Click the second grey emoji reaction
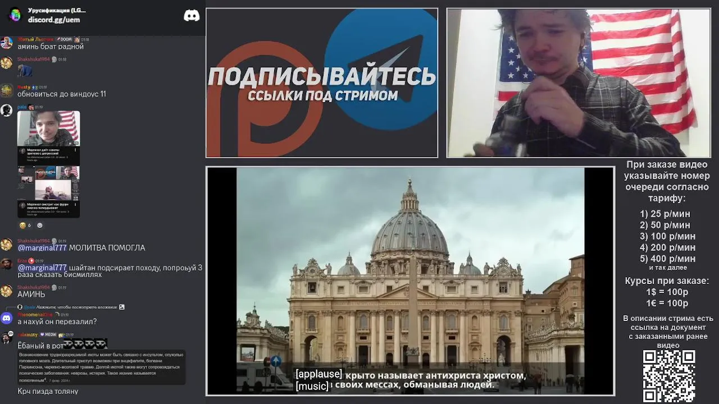 click(39, 226)
